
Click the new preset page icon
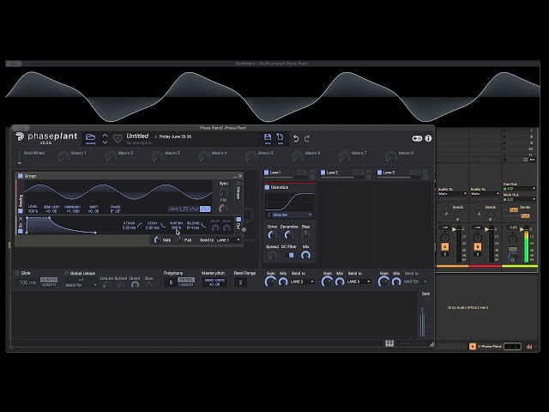(x=281, y=136)
